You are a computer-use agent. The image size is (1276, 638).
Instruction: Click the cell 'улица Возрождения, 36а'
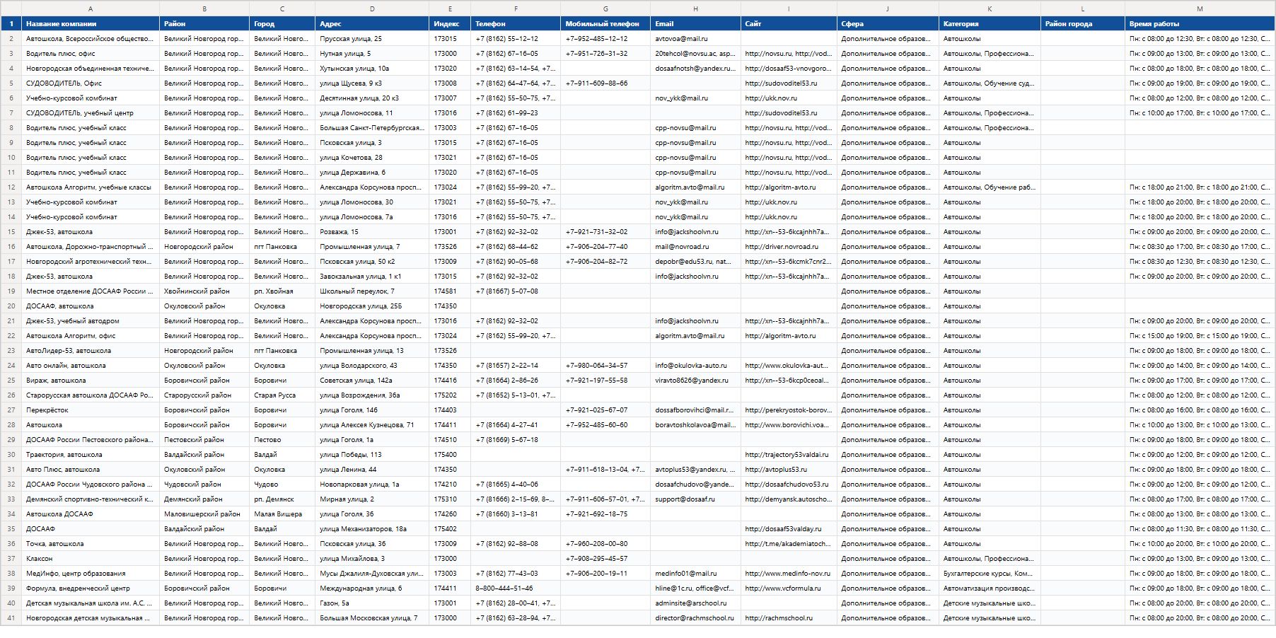[x=372, y=395]
